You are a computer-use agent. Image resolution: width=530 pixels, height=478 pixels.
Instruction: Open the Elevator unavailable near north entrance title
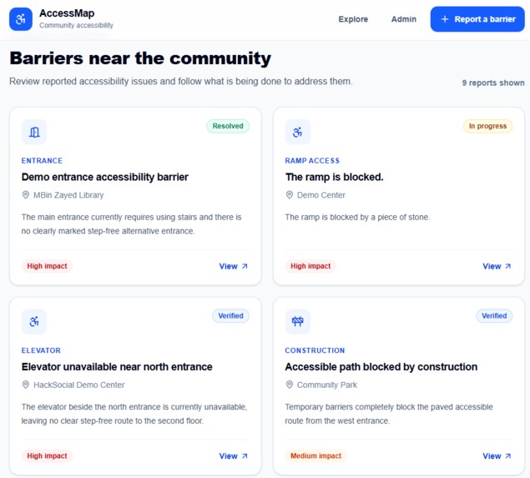click(117, 367)
